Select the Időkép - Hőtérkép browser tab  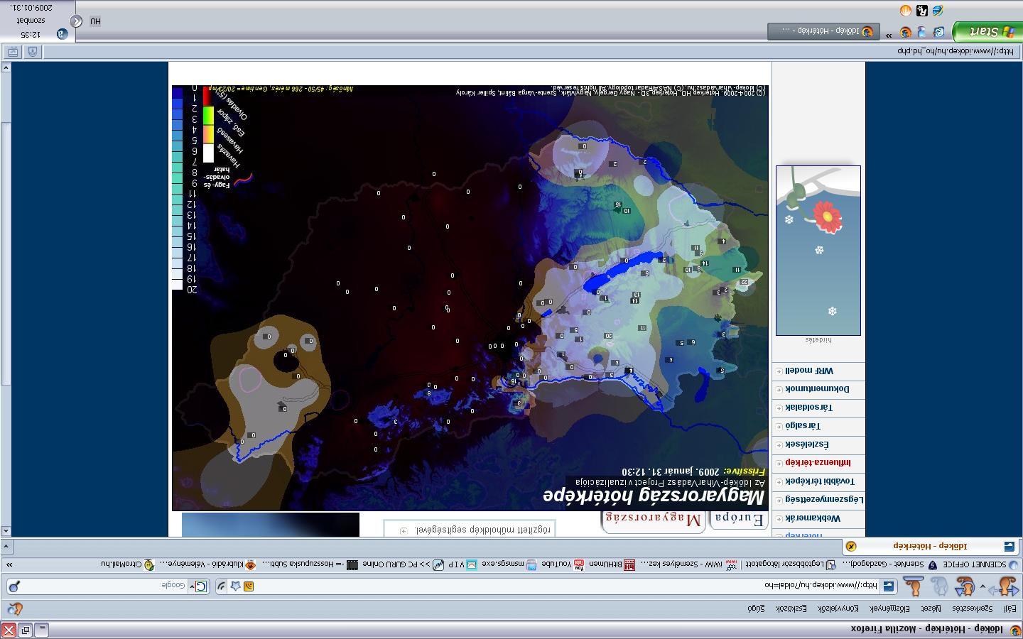[931, 546]
